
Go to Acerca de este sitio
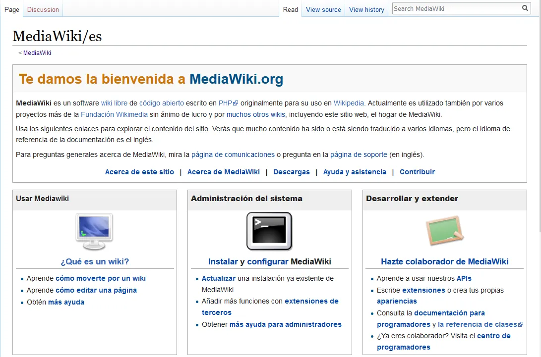point(139,172)
